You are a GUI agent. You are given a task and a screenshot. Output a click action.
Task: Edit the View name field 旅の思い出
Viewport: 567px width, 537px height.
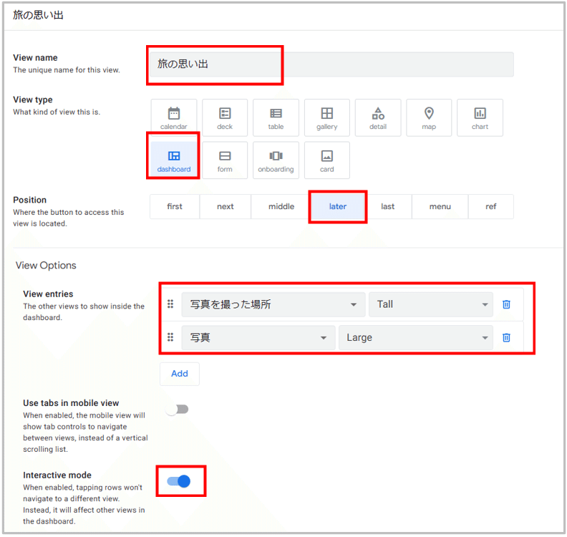(331, 64)
